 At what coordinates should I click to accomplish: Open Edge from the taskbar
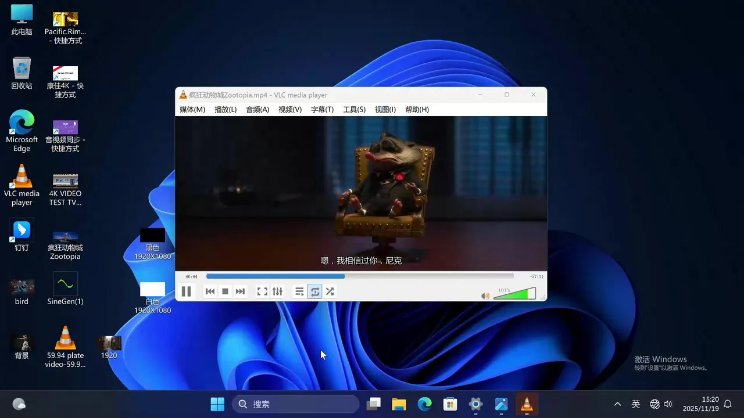[424, 404]
